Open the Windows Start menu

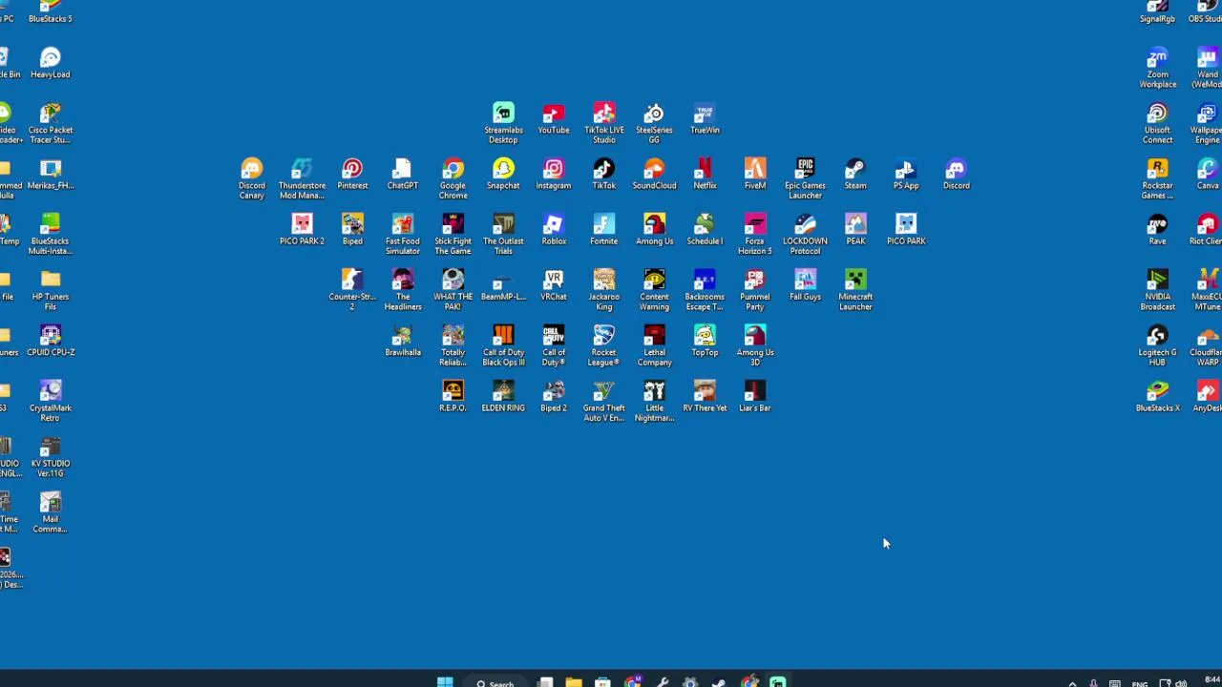click(x=445, y=682)
